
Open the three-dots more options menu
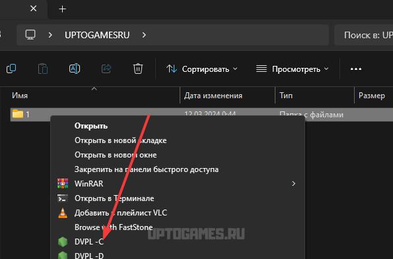(356, 69)
